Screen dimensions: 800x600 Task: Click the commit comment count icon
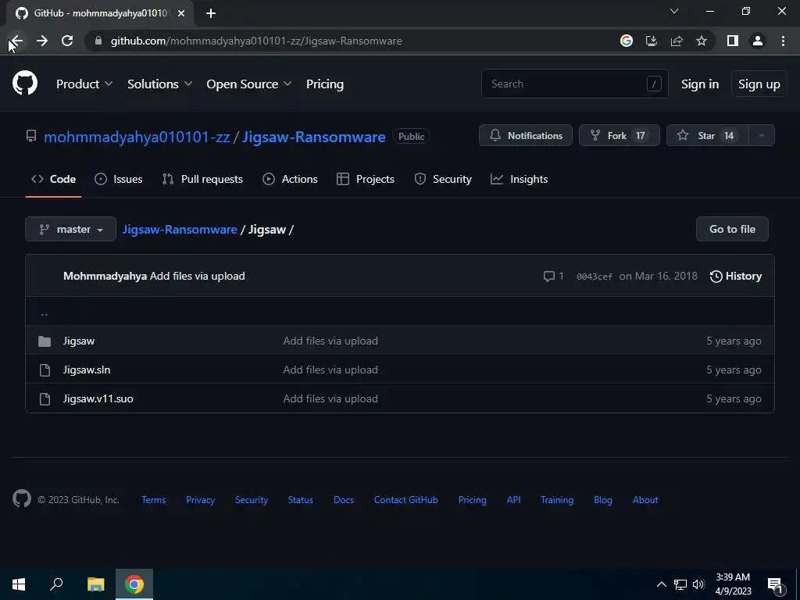click(x=554, y=276)
